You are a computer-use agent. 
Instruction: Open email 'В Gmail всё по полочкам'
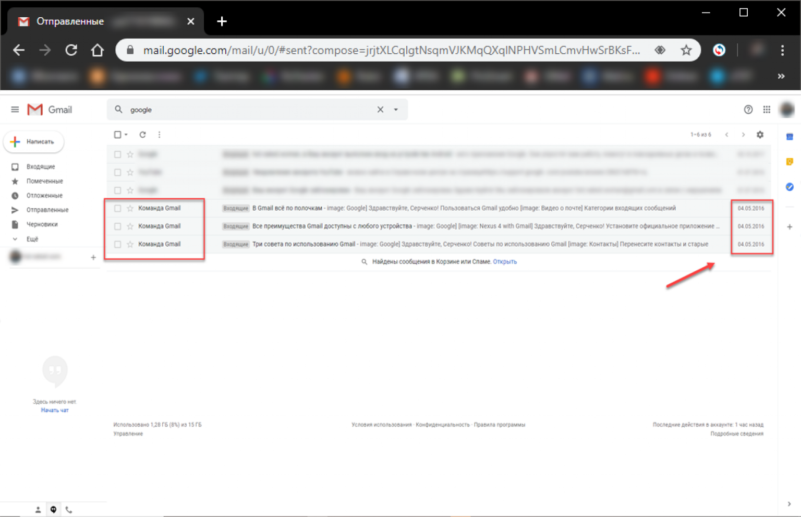coord(439,208)
